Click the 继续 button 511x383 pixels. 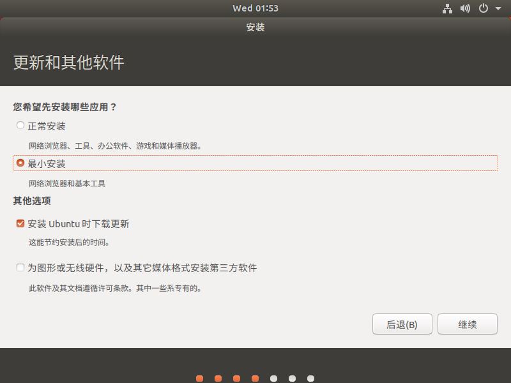click(468, 324)
